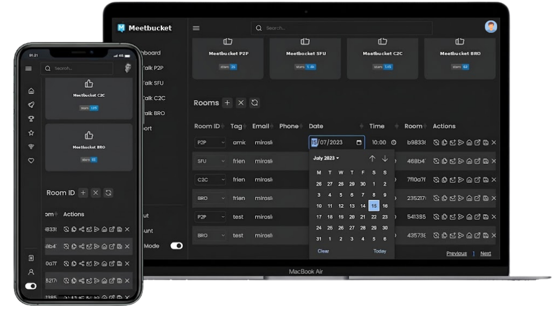The width and height of the screenshot is (552, 310).
Task: Click the trophy icon in phone sidebar
Action: 31,119
